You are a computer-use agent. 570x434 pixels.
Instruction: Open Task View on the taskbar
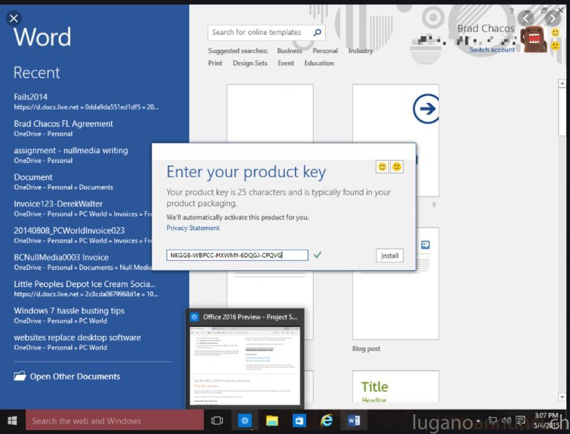click(217, 421)
